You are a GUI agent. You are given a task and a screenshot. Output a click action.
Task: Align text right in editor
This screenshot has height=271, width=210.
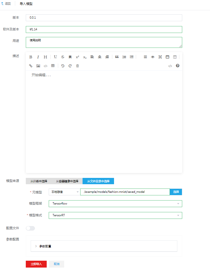107,57
